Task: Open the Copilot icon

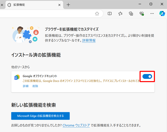Action: pos(162,13)
